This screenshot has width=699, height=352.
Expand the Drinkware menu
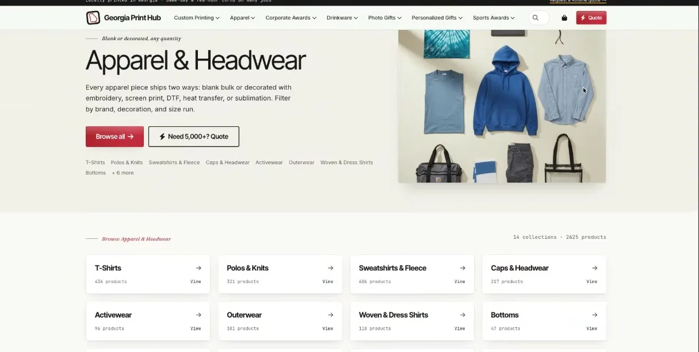342,18
